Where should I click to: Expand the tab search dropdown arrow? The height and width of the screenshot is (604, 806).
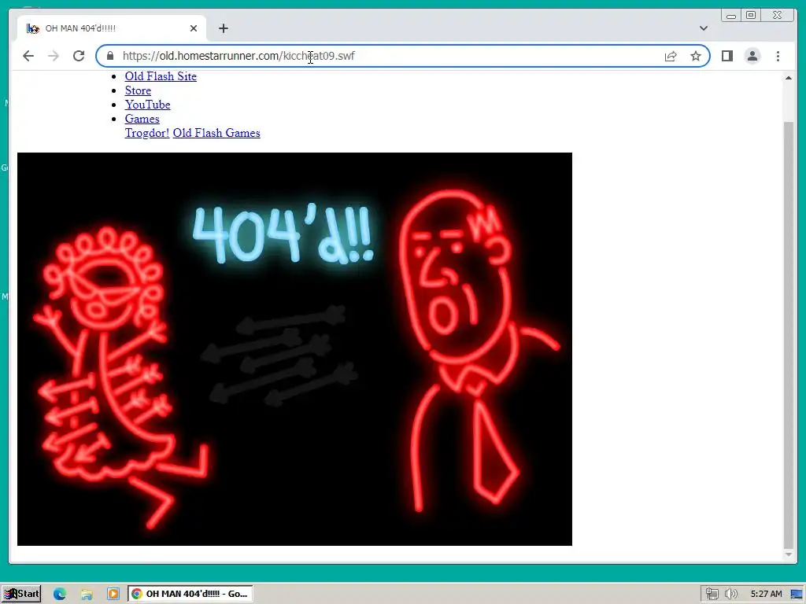(703, 28)
